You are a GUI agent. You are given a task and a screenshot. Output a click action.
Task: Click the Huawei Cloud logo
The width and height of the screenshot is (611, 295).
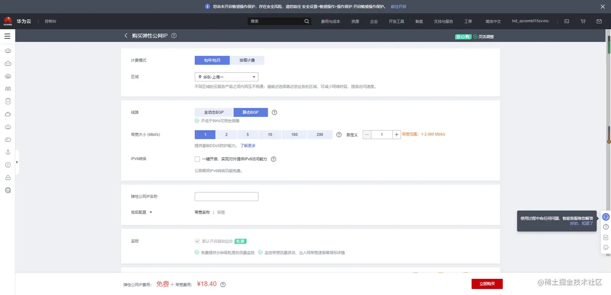tap(17, 21)
